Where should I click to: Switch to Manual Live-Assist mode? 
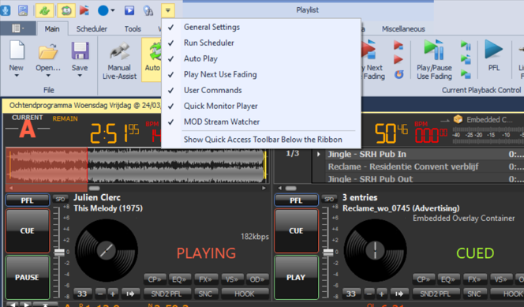[x=119, y=60]
